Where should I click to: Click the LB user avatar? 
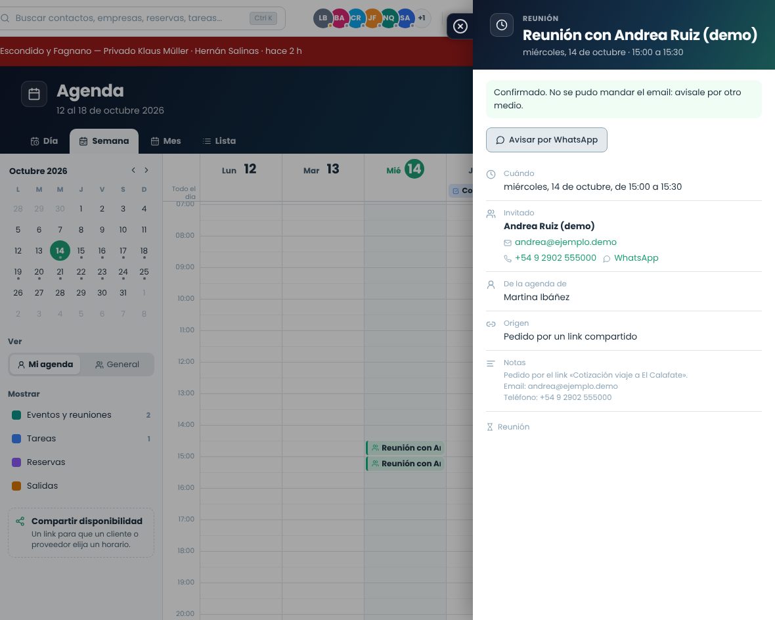point(322,18)
